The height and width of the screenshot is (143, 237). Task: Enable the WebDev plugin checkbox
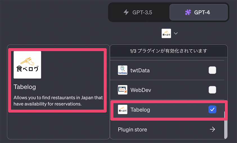(x=212, y=90)
